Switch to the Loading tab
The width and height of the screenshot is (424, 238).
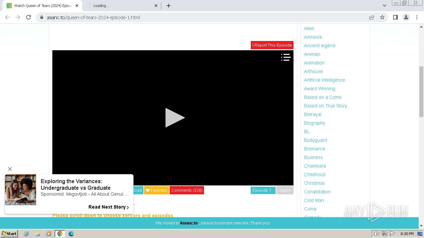tap(121, 6)
